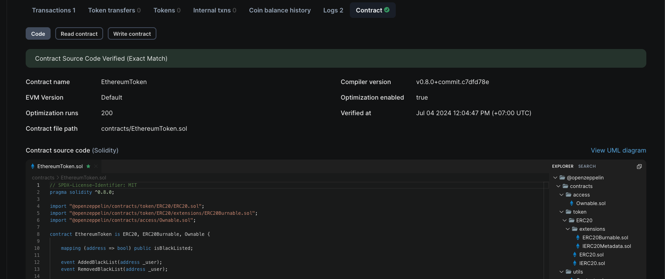This screenshot has height=279, width=665.
Task: Open the View UML diagram link
Action: point(618,150)
